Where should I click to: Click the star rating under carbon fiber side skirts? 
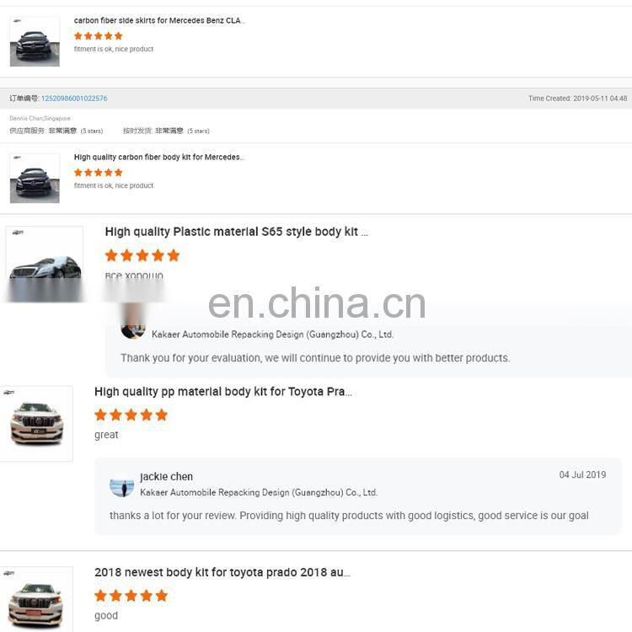[x=99, y=36]
